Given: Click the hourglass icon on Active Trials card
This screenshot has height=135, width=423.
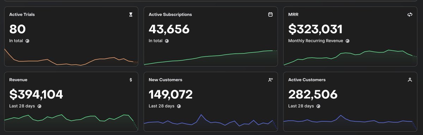Looking at the screenshot, I should 131,15.
